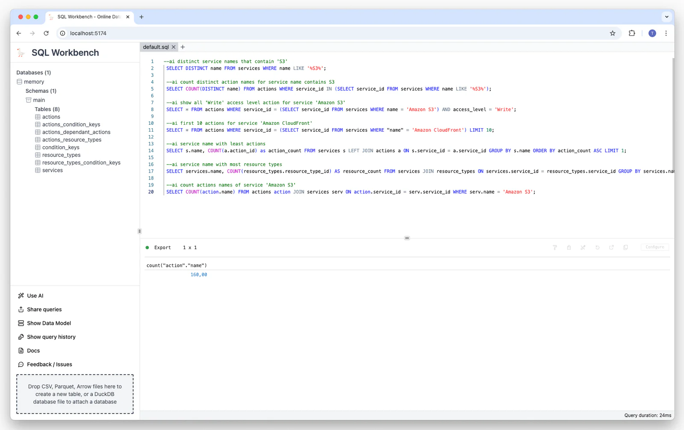This screenshot has width=684, height=430.
Task: Open the browser tab search dropdown
Action: 666,17
